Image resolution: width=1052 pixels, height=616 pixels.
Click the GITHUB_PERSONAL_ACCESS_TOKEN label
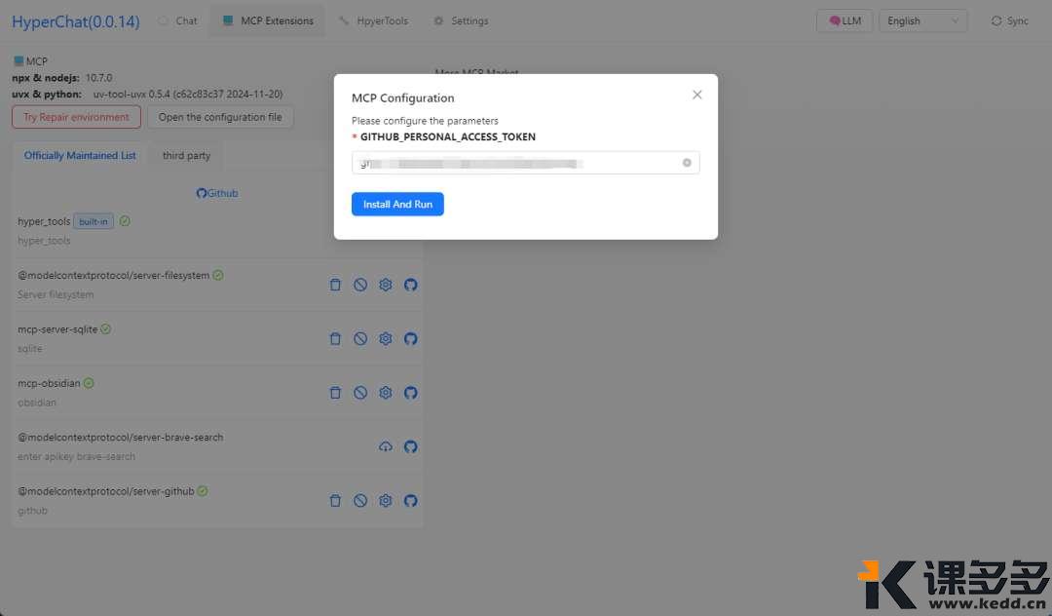click(x=447, y=136)
